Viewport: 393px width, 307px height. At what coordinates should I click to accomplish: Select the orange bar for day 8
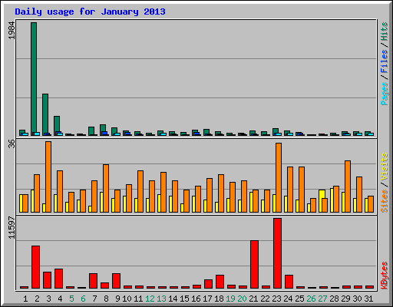tap(106, 188)
